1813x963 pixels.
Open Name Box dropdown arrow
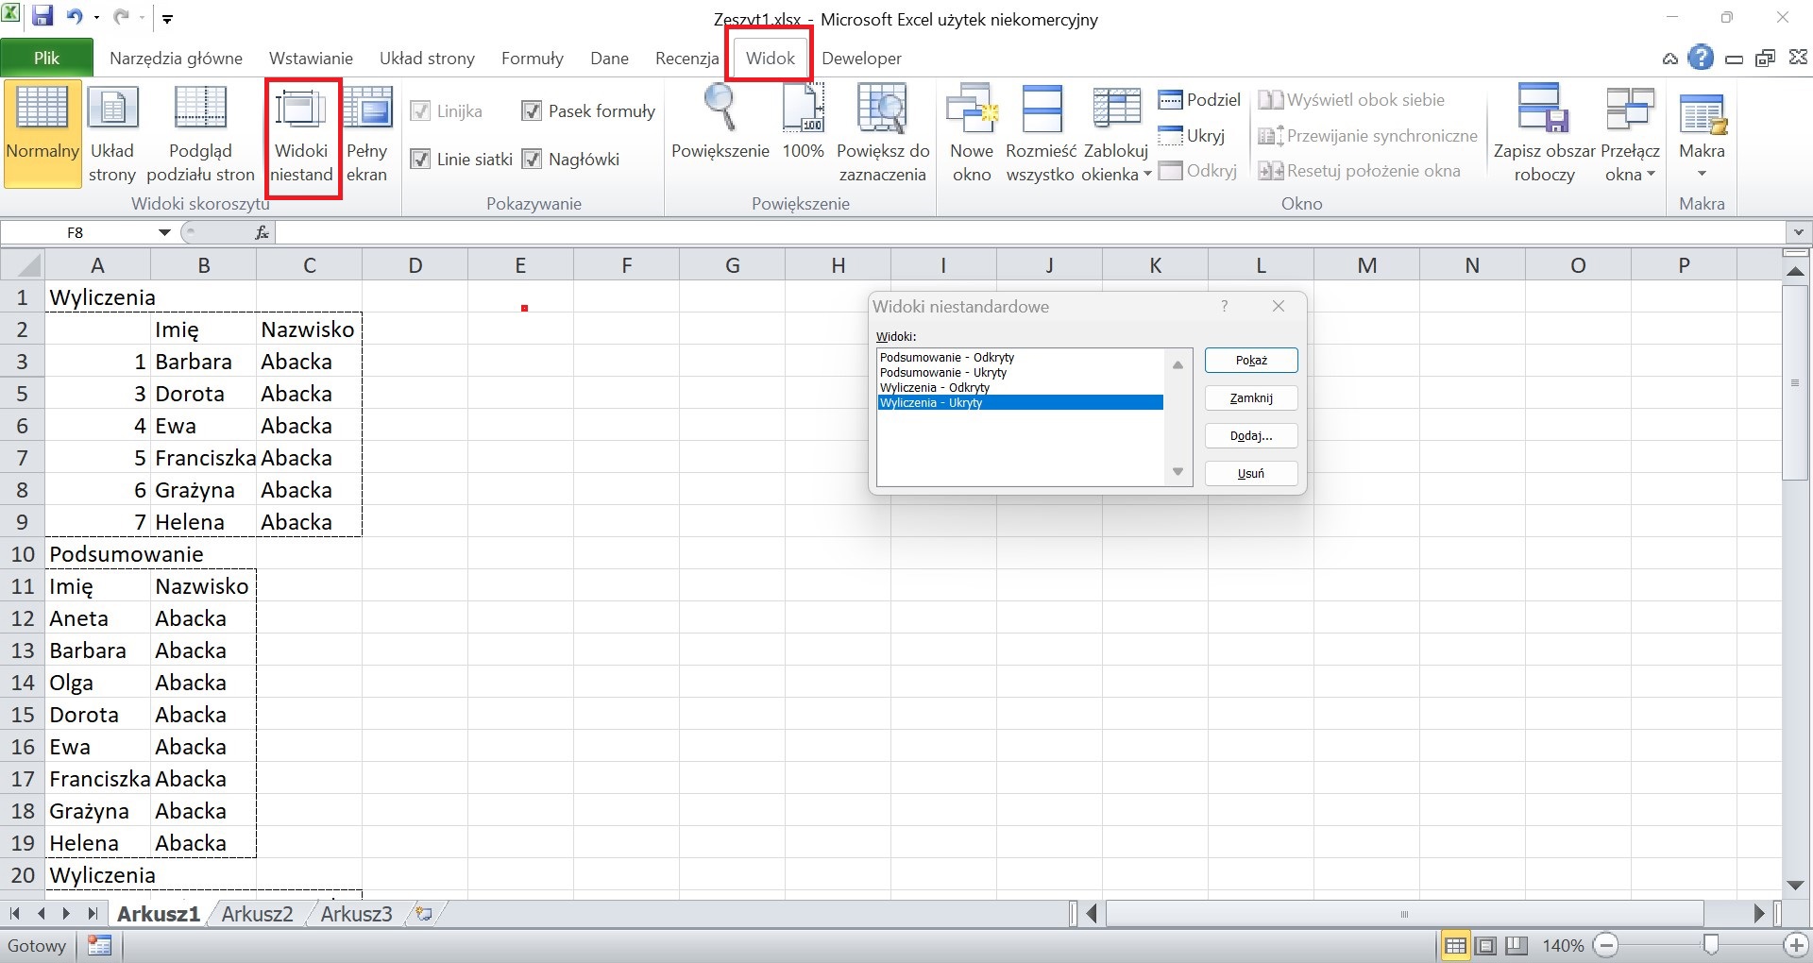click(164, 232)
